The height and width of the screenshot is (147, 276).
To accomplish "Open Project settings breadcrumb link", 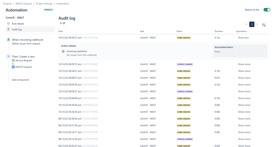I will 44,4.
